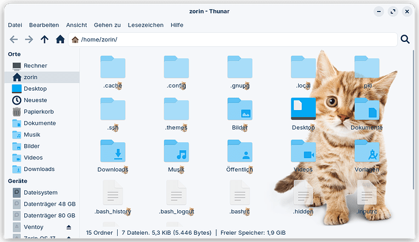
Task: Click the home folder toolbar icon
Action: coord(60,40)
